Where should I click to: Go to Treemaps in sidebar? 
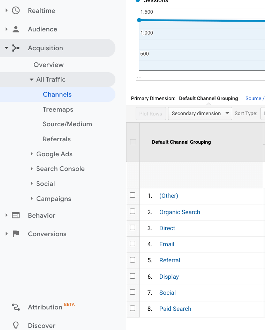(58, 110)
